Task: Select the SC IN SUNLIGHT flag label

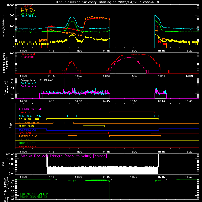Action: click(29, 119)
